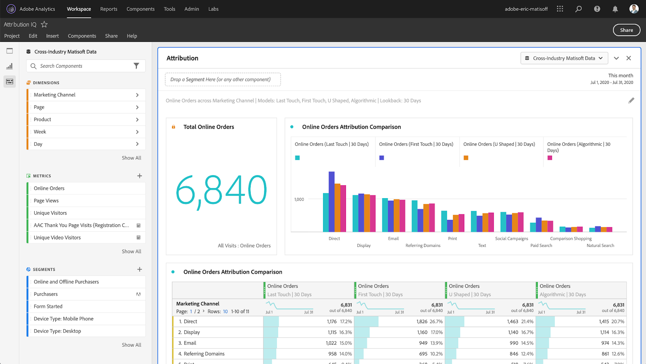The height and width of the screenshot is (364, 646).
Task: Expand the Marketing Channel dimension
Action: click(137, 94)
